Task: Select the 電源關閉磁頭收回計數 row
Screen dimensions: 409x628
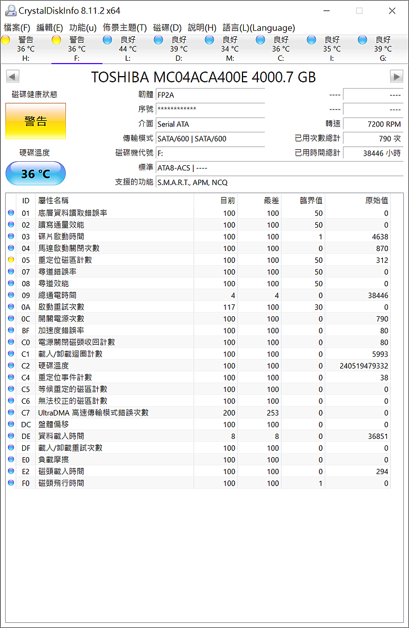Action: (199, 342)
